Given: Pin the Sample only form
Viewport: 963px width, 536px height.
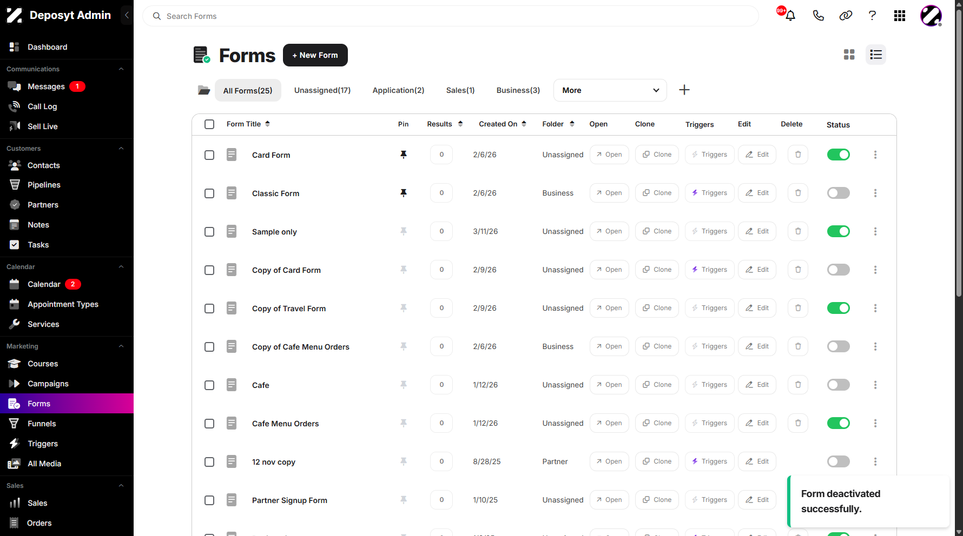Looking at the screenshot, I should coord(404,231).
